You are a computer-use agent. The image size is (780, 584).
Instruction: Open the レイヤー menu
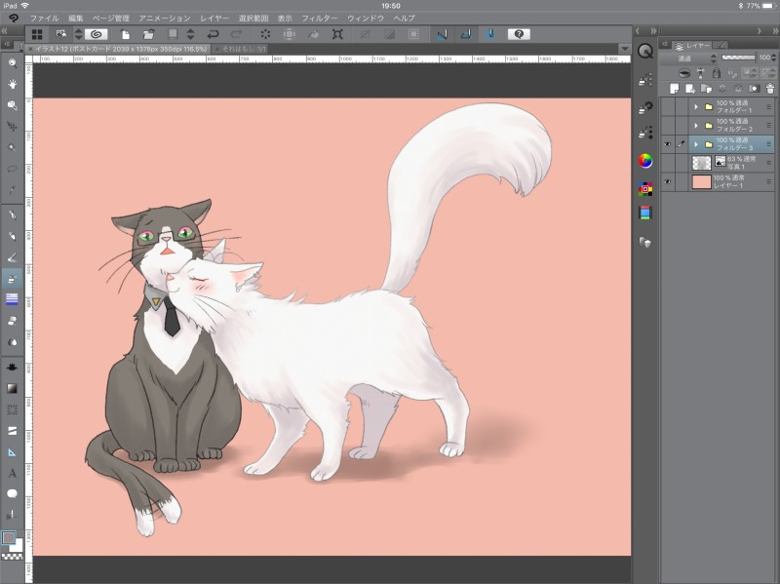[214, 19]
